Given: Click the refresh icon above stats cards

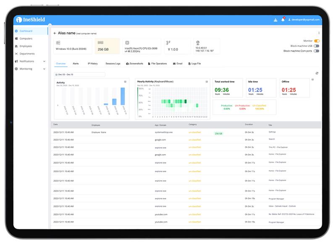Looking at the screenshot, I should coord(317,73).
